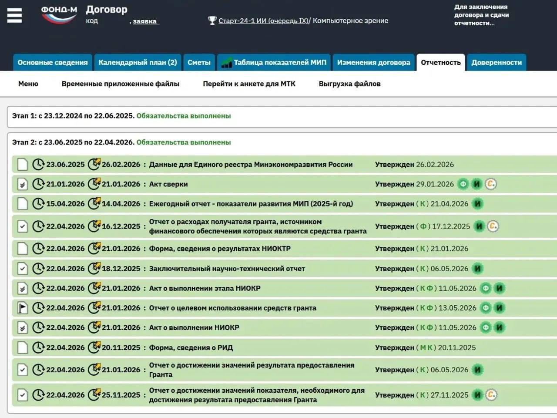The width and height of the screenshot is (557, 418).
Task: Click date 25.11.2025 in last row
Action: 121,395
